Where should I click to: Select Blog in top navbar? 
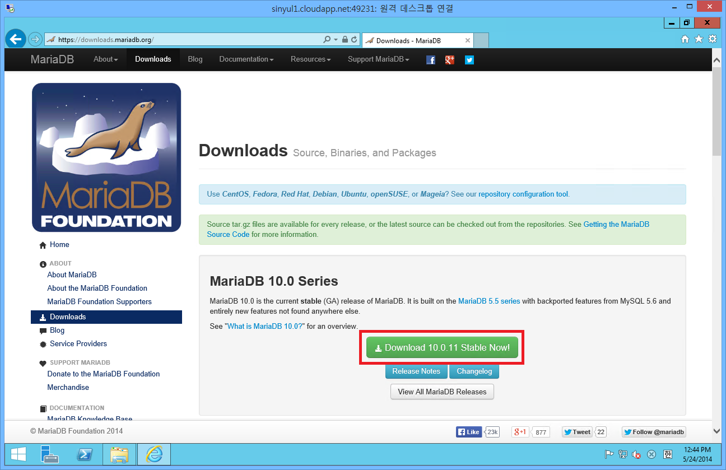pos(196,59)
